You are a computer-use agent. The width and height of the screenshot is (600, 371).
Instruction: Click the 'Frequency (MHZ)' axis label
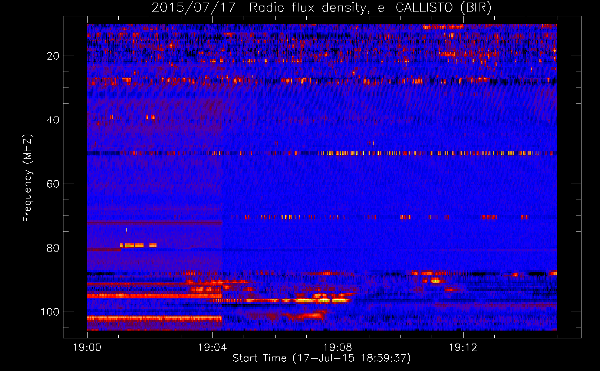[x=28, y=178]
